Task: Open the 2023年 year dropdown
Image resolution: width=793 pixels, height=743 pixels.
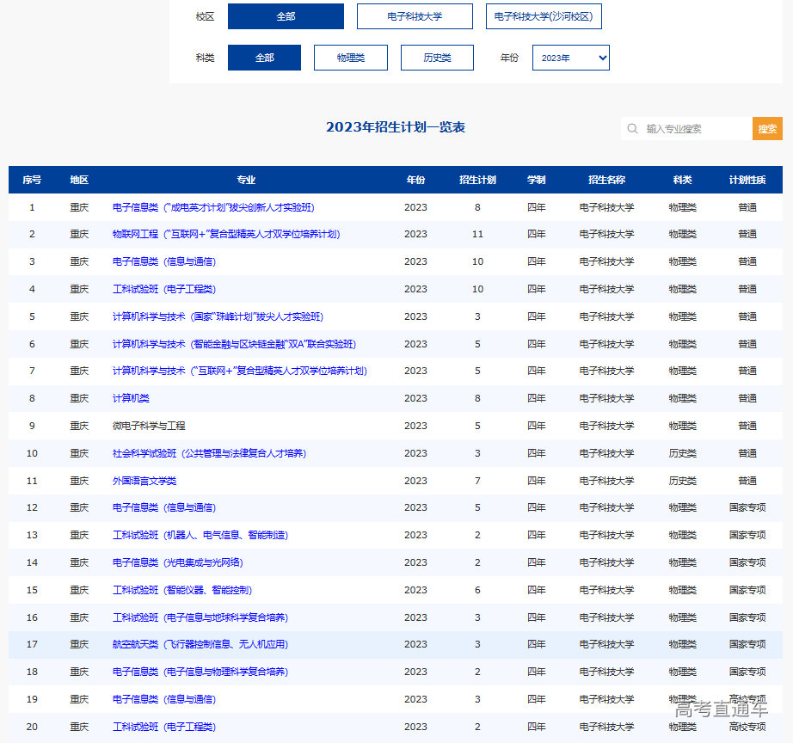Action: click(x=570, y=58)
